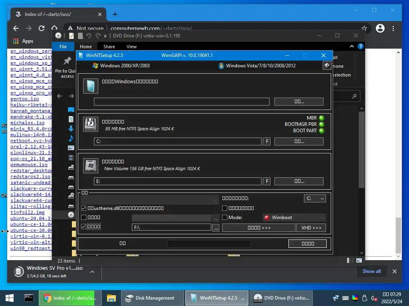
Task: Click the F button next to the C: field
Action: point(266,141)
